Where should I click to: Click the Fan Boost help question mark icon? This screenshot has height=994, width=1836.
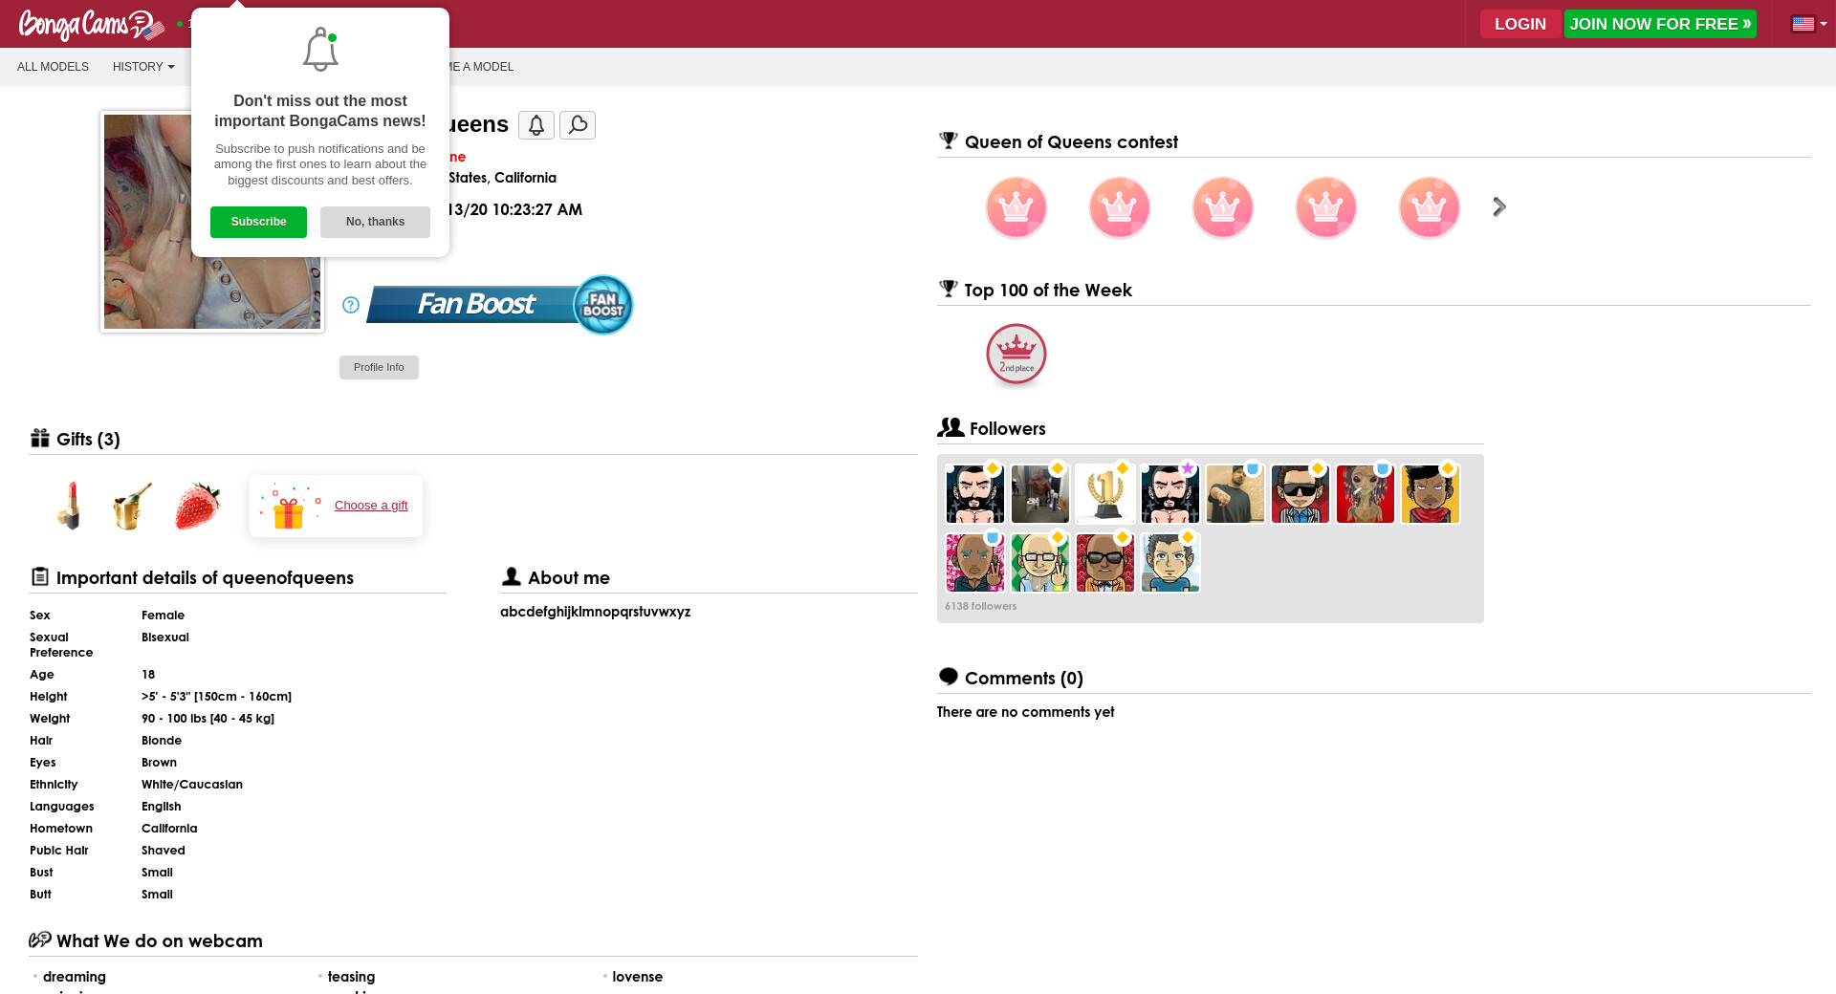click(351, 305)
